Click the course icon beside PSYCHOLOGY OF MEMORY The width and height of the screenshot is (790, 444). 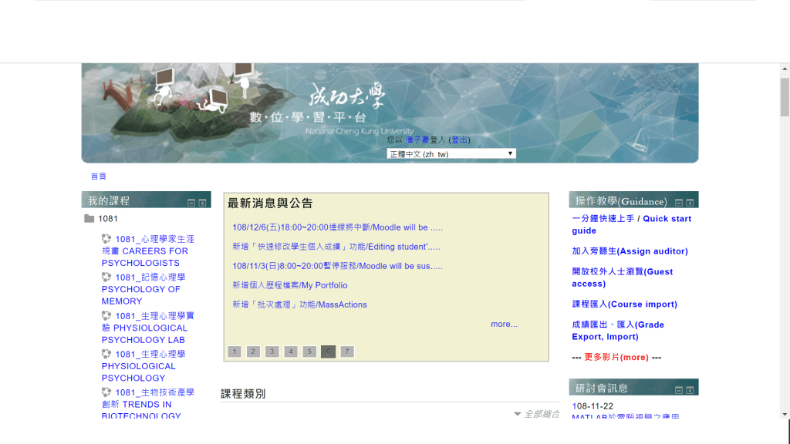click(106, 277)
